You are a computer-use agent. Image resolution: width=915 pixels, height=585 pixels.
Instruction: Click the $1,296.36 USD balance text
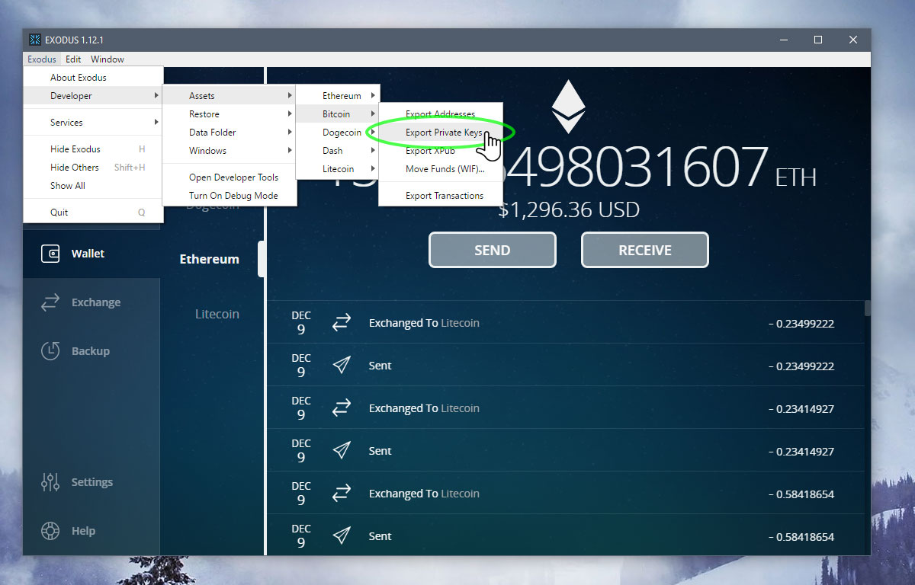[569, 209]
